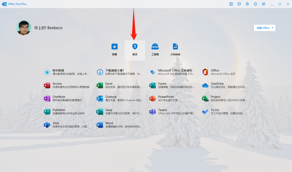The image size is (292, 172).
Task: Click the red Office logo icon
Action: pyautogui.click(x=205, y=72)
